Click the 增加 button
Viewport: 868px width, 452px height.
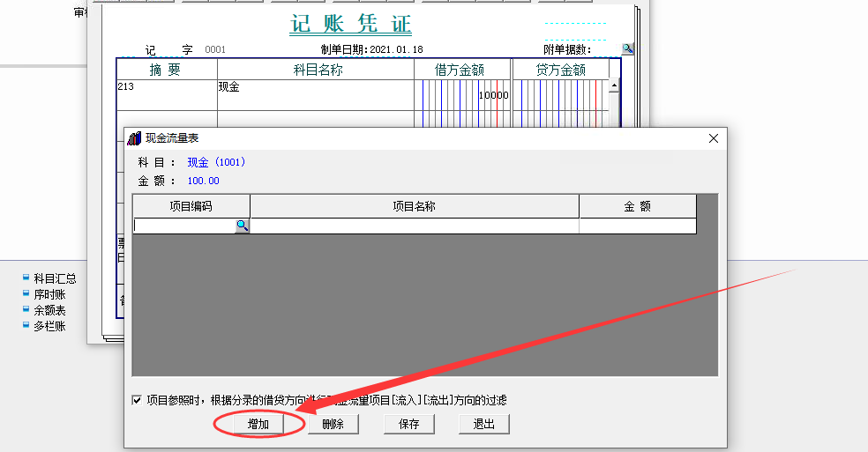click(258, 425)
